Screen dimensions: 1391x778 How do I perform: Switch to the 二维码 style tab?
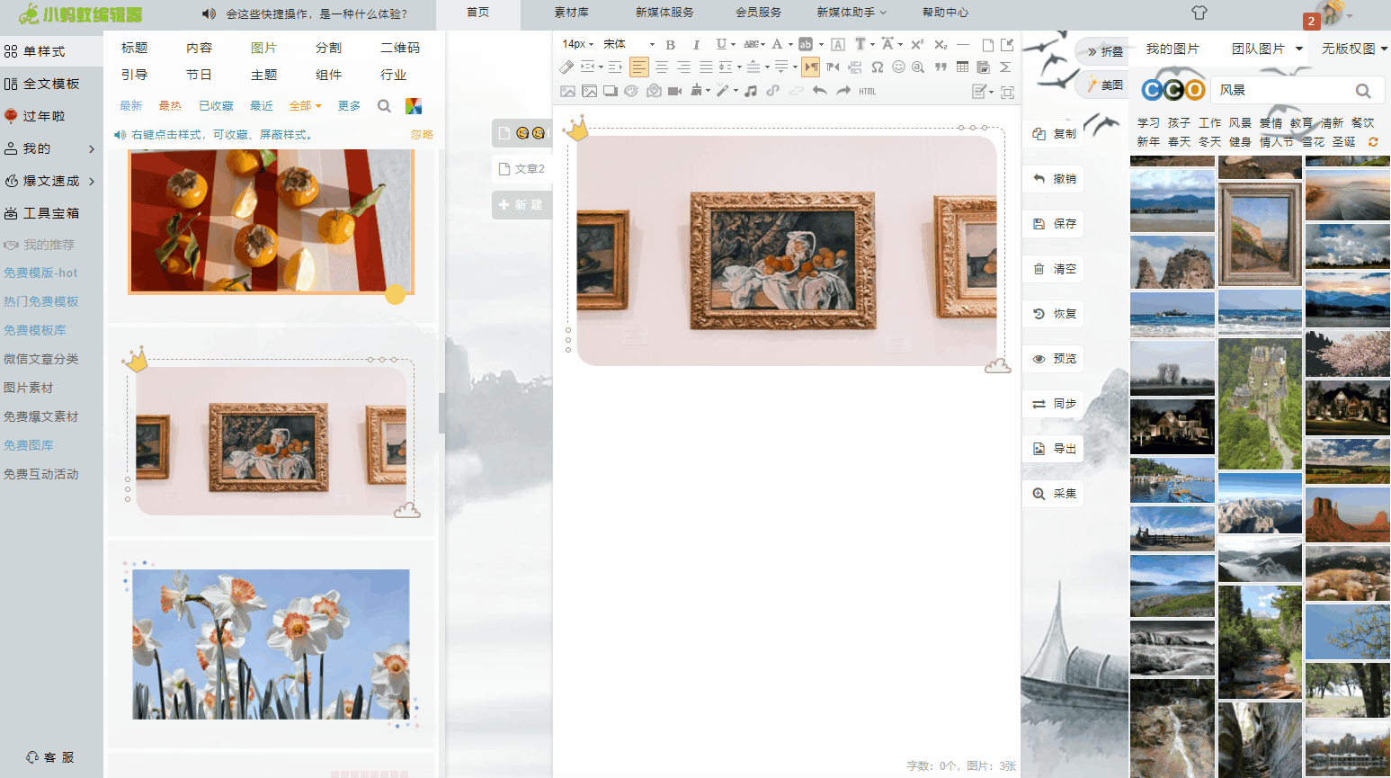400,48
